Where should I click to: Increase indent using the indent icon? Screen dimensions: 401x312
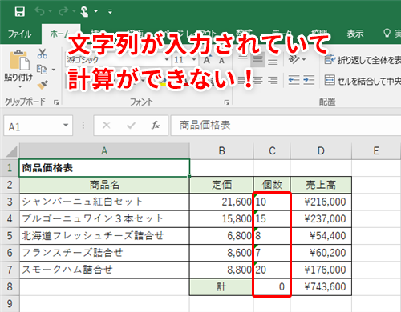[x=309, y=80]
